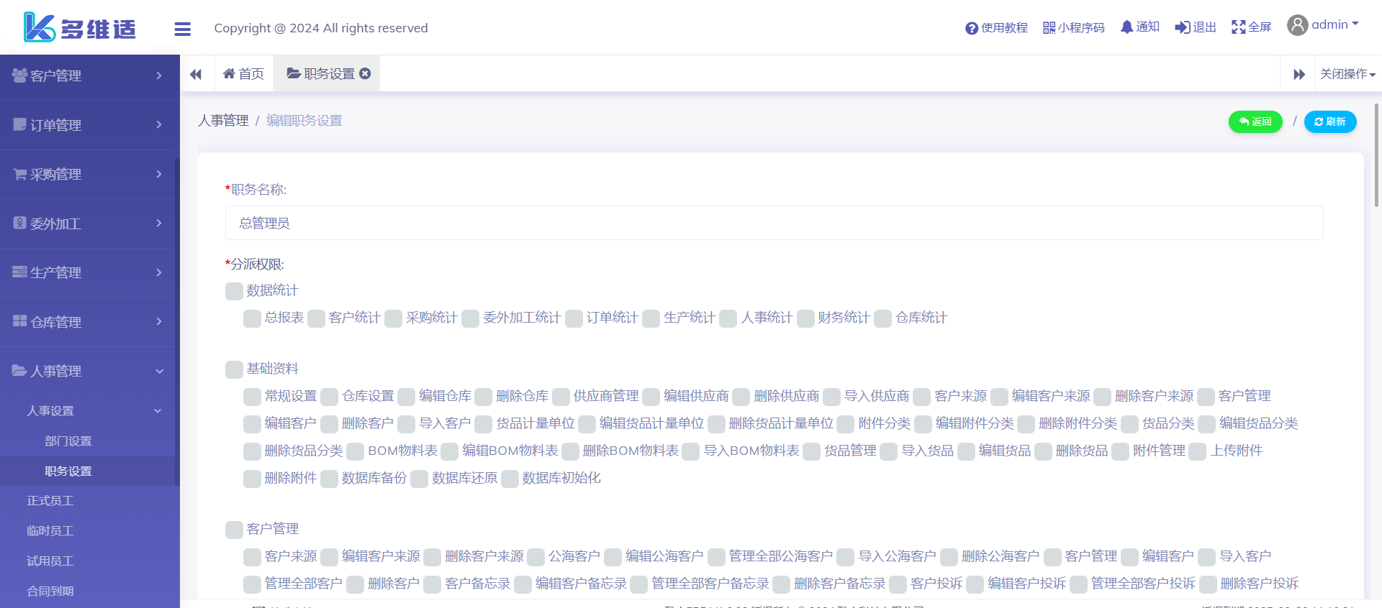Expand the 客户管理 sidebar menu

(88, 75)
